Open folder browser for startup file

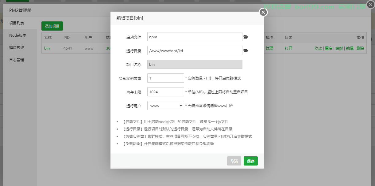(245, 37)
